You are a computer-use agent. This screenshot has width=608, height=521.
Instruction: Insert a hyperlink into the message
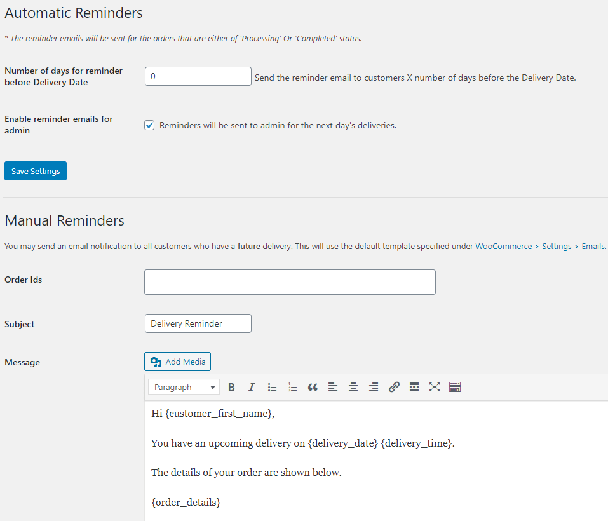[x=394, y=387]
